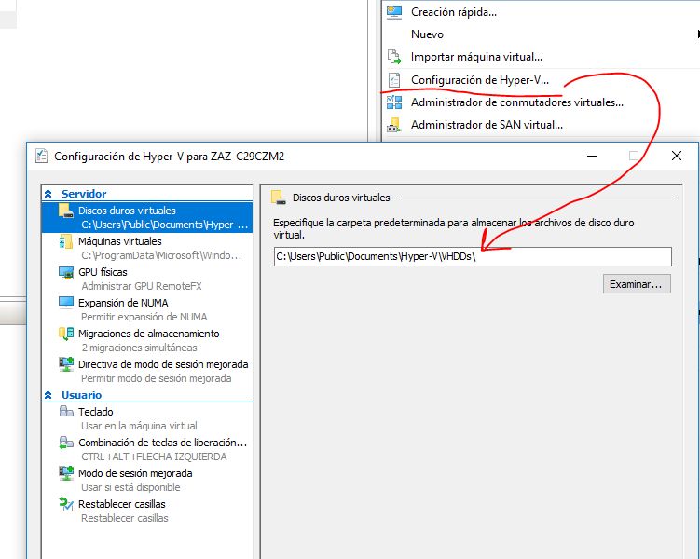Click the Examinar button
The height and width of the screenshot is (559, 700).
tap(637, 284)
